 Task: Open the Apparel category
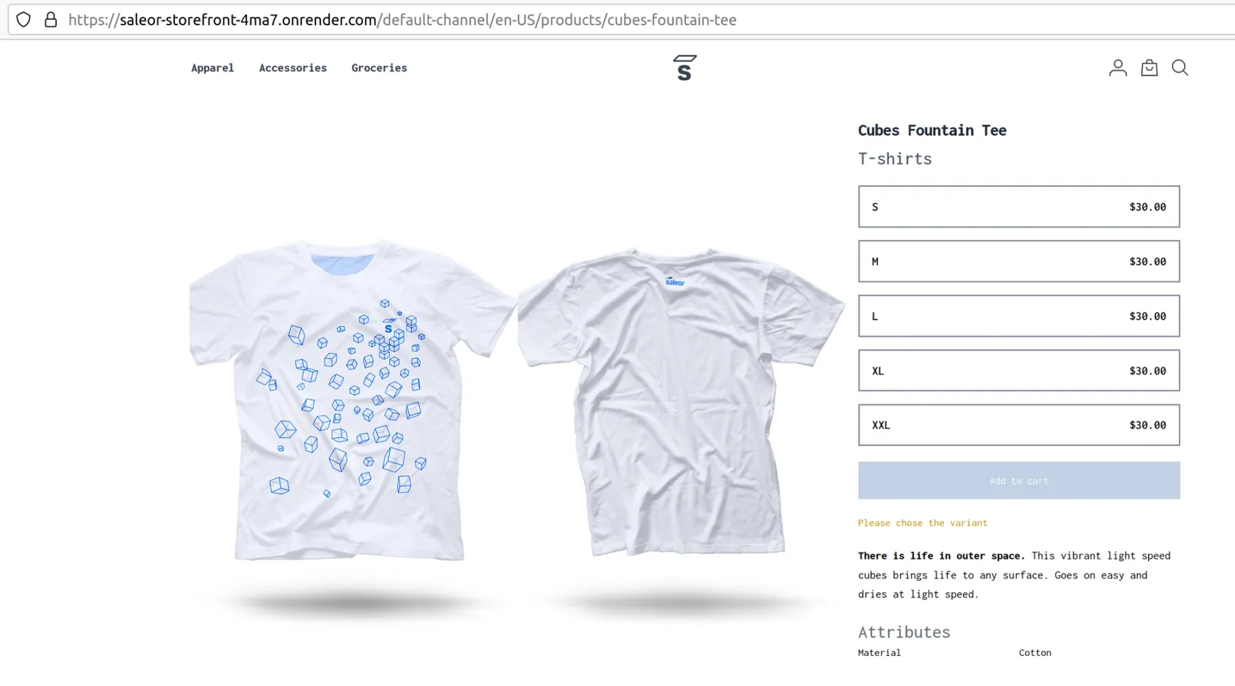coord(213,68)
